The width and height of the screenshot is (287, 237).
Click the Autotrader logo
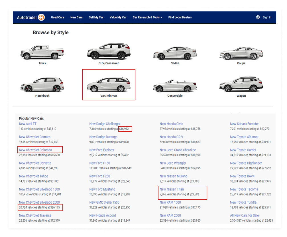tap(31, 17)
